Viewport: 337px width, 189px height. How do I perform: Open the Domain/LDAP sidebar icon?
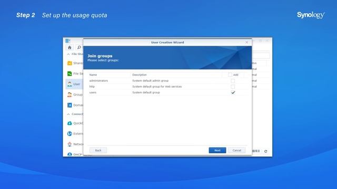(70, 105)
